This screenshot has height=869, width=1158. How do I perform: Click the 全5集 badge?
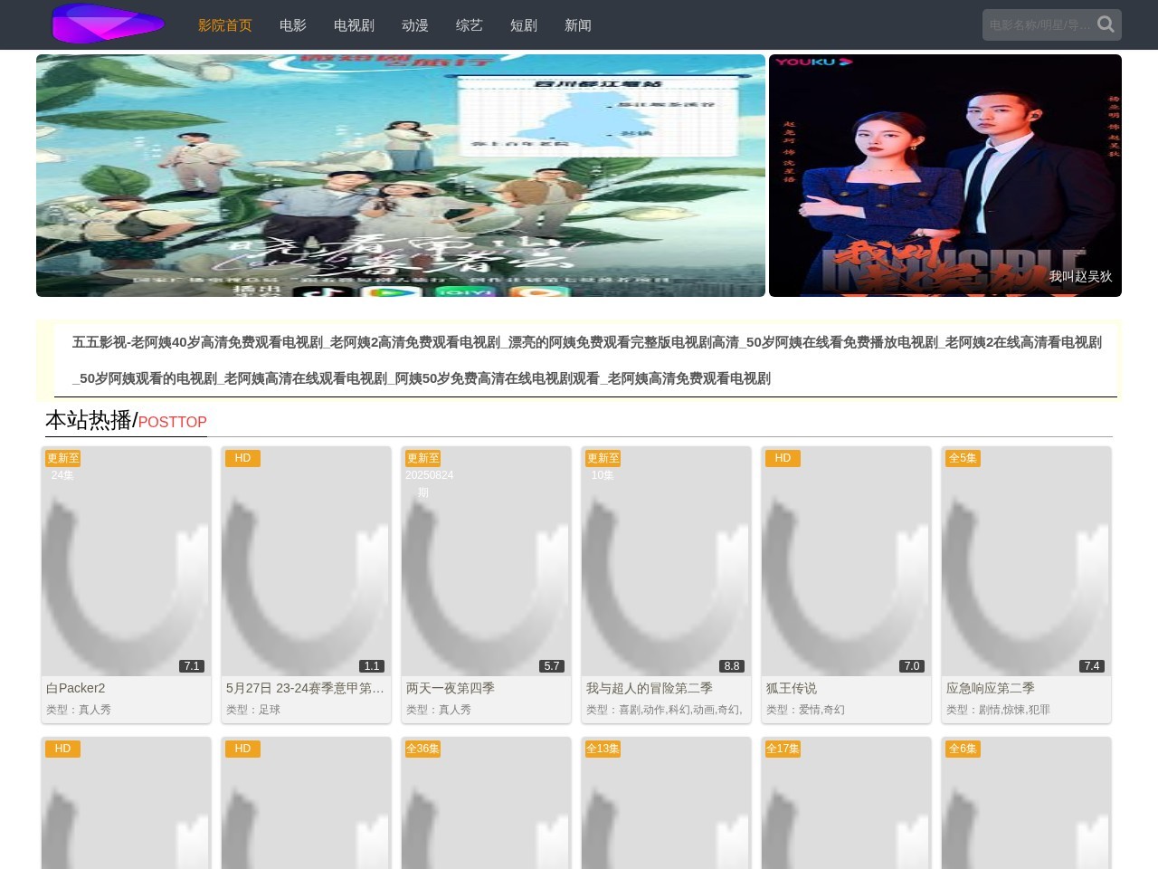click(963, 458)
